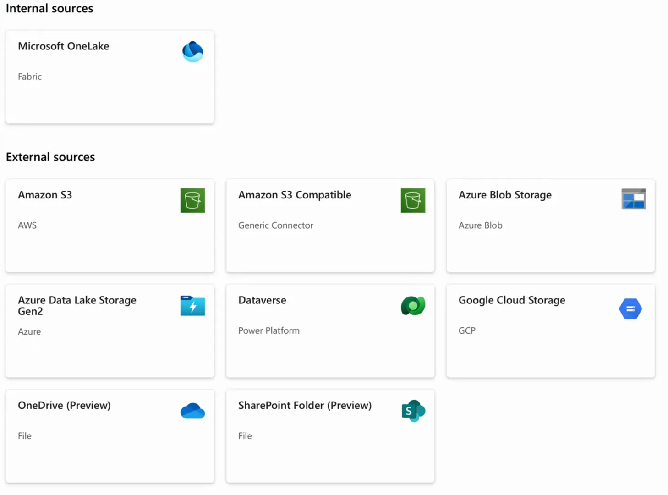Image resolution: width=668 pixels, height=495 pixels.
Task: Open the Azure Data Lake Storage Gen2 title
Action: click(x=77, y=306)
